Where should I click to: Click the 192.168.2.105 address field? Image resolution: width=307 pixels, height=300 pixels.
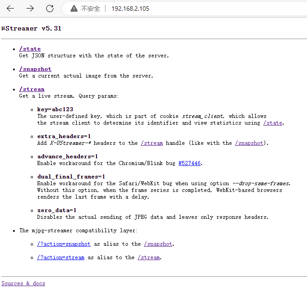pos(130,9)
